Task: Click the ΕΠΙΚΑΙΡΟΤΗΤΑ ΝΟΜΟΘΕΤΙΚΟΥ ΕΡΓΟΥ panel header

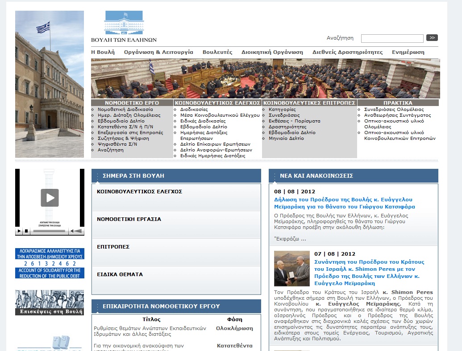Action: coord(176,306)
